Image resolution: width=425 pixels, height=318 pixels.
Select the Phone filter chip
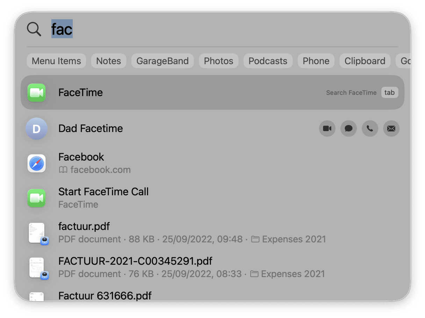click(x=316, y=61)
